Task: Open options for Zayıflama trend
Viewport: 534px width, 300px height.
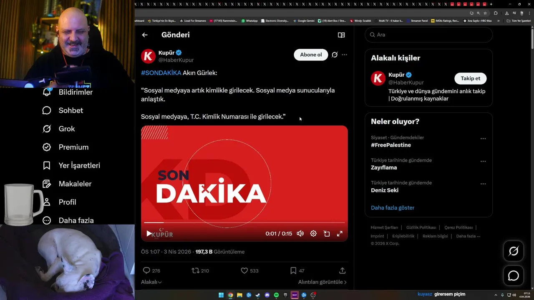Action: tap(483, 161)
